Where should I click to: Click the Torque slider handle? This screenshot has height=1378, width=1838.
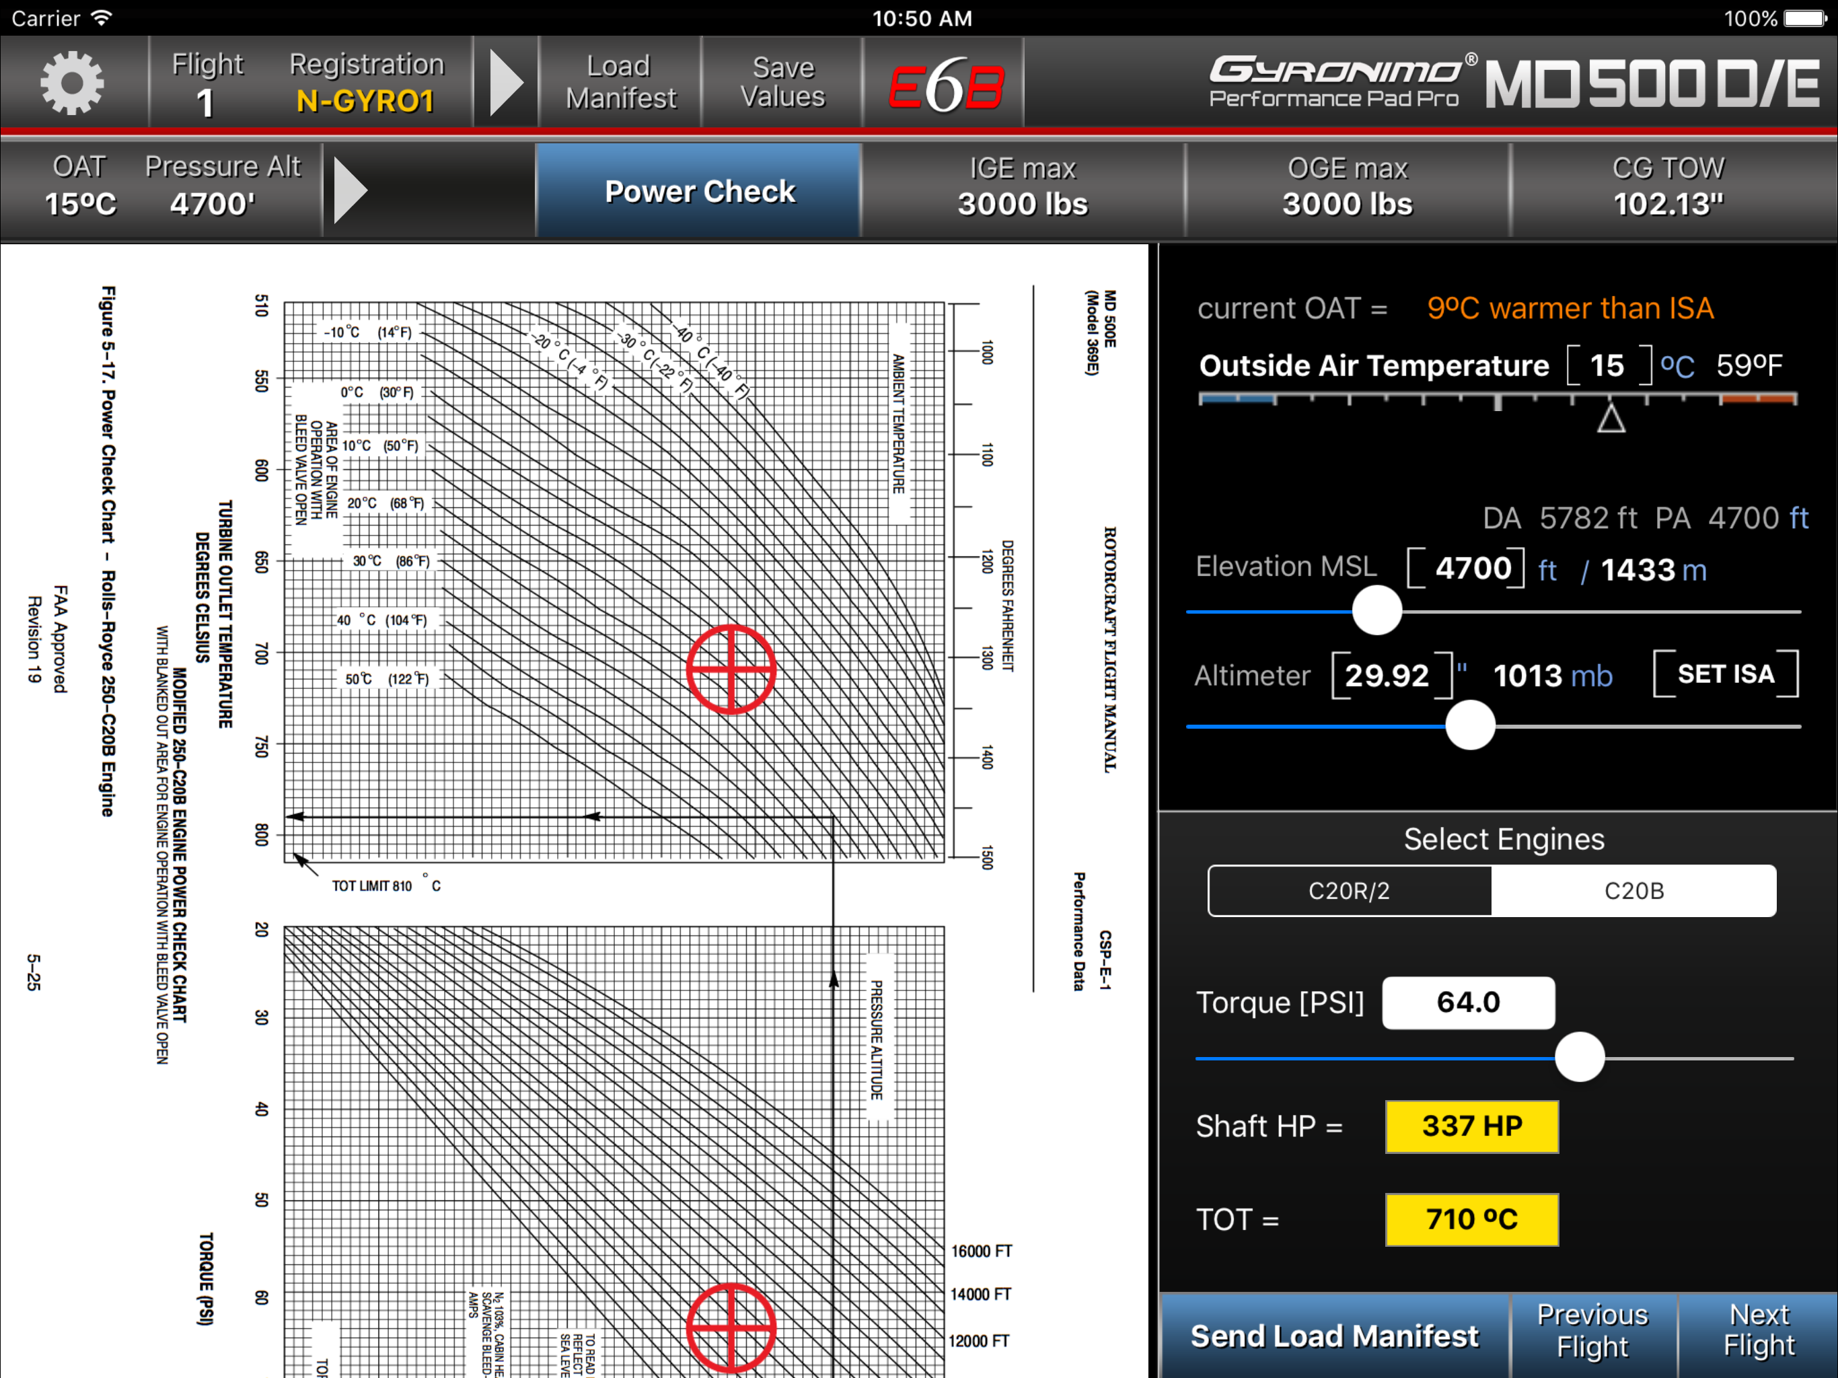coord(1579,1057)
